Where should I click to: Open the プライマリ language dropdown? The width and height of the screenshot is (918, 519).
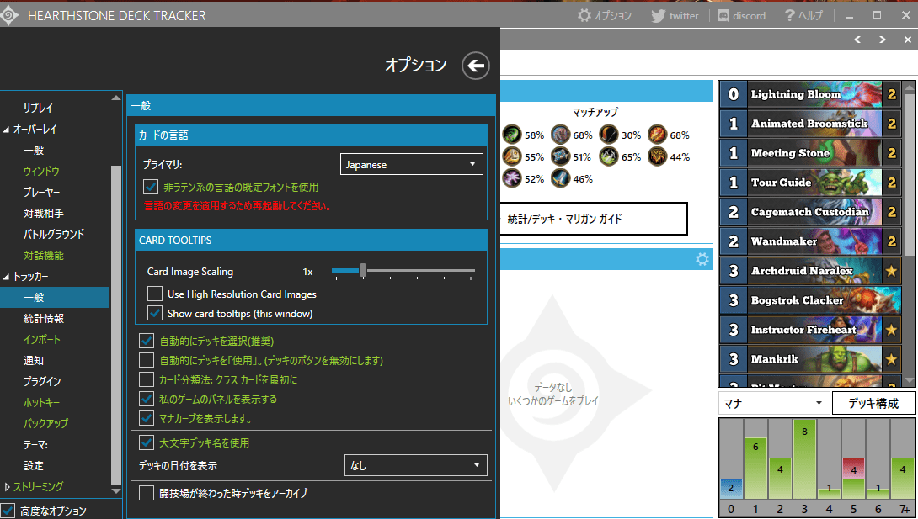click(412, 164)
